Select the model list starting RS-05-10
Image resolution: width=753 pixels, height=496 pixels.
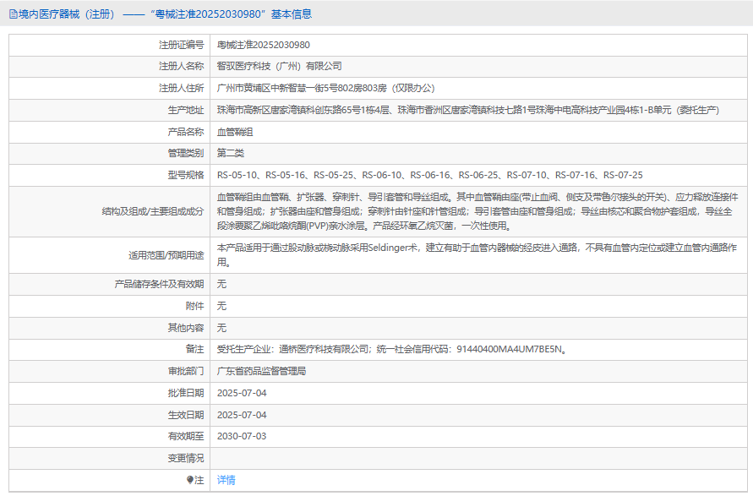(430, 175)
